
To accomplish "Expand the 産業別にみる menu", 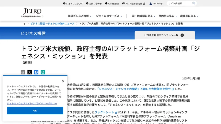I will click(x=190, y=16).
